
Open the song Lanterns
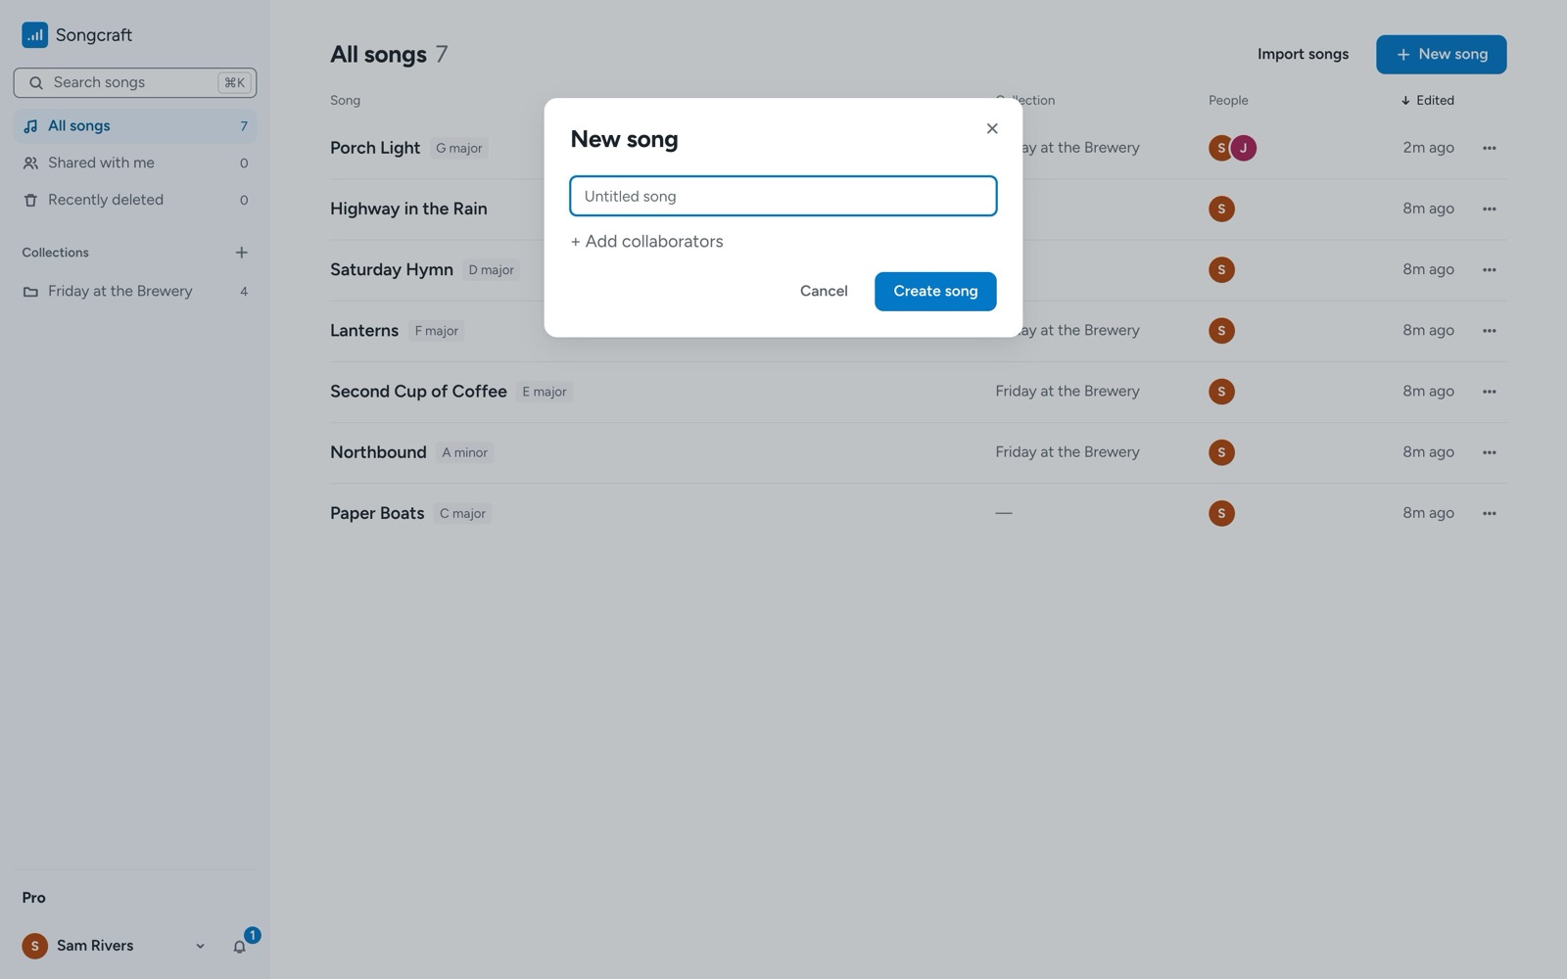click(364, 331)
